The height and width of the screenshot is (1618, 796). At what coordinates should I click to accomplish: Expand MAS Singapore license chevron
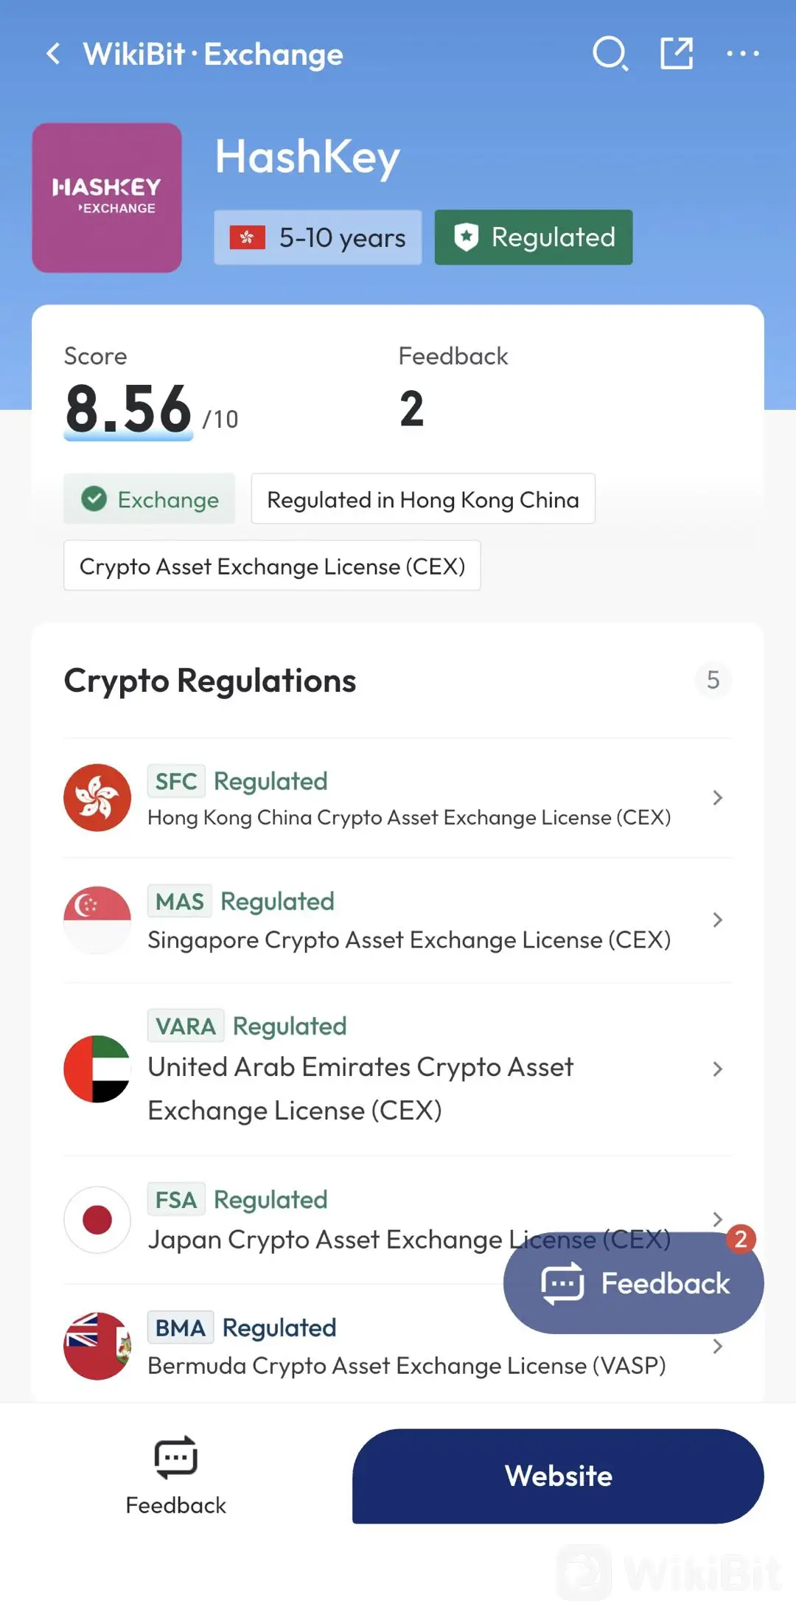point(717,920)
